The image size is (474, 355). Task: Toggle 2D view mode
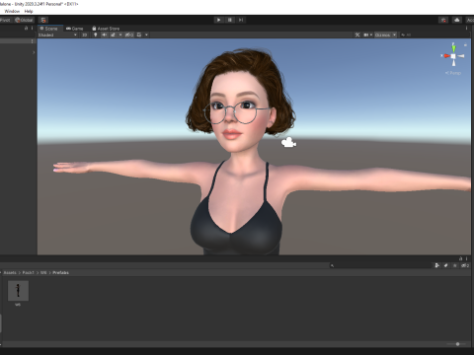tap(85, 35)
